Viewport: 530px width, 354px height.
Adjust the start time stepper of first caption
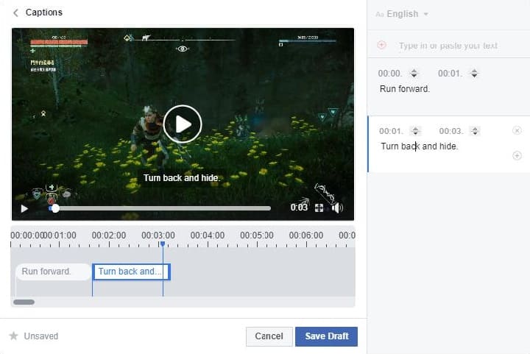[414, 74]
